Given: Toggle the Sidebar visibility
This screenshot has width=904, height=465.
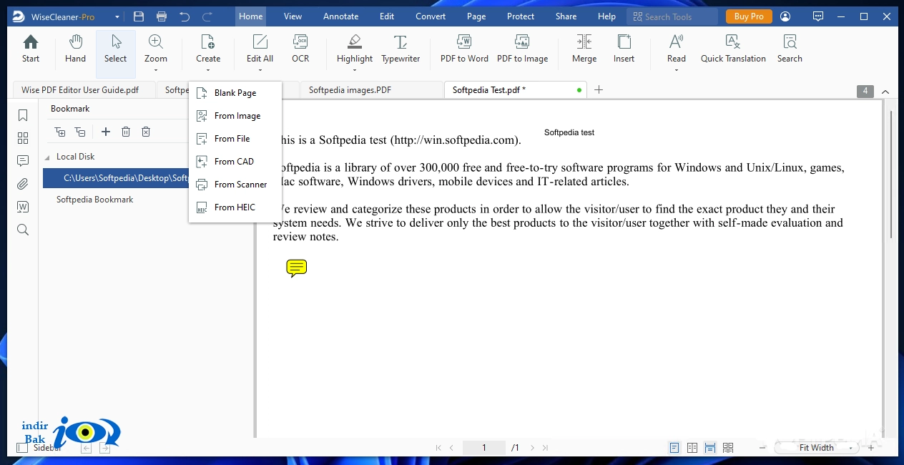Looking at the screenshot, I should click(x=39, y=448).
